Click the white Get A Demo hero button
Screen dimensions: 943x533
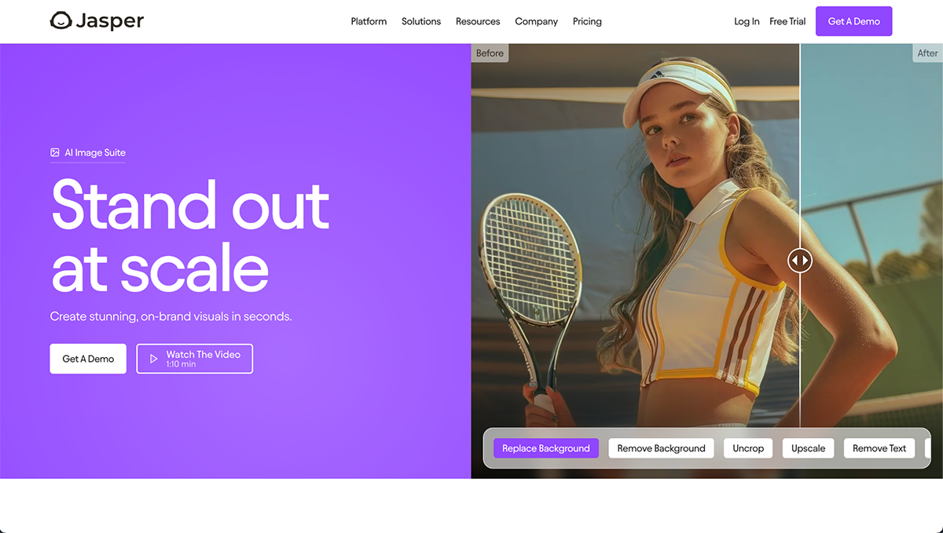pyautogui.click(x=88, y=359)
